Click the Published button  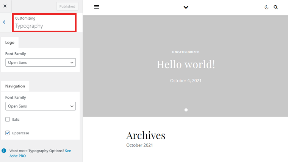coord(67,6)
